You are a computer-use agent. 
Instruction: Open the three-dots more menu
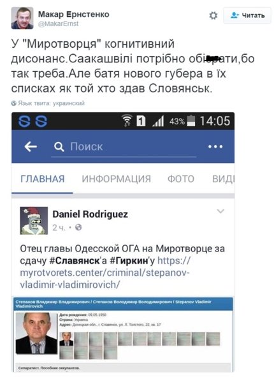[x=215, y=146]
